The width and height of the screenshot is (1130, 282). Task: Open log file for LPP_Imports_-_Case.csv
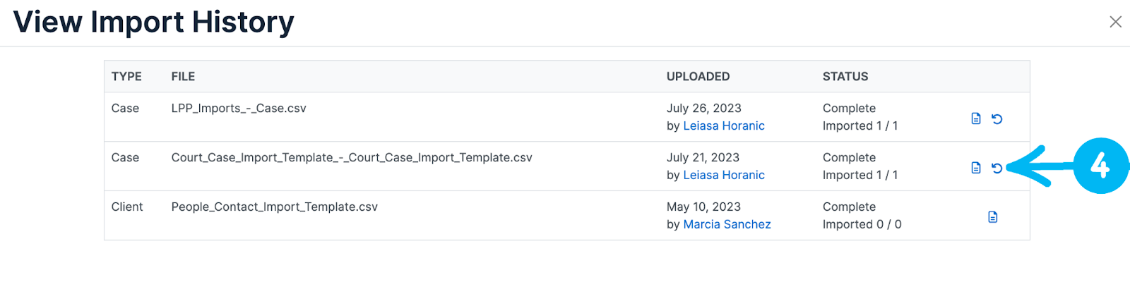pos(976,118)
